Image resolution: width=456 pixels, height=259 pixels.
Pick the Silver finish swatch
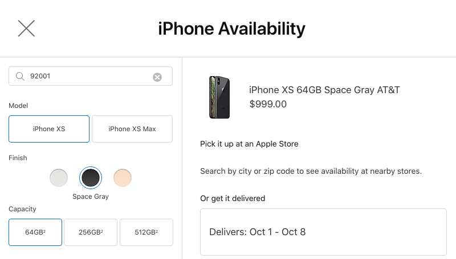pyautogui.click(x=59, y=178)
